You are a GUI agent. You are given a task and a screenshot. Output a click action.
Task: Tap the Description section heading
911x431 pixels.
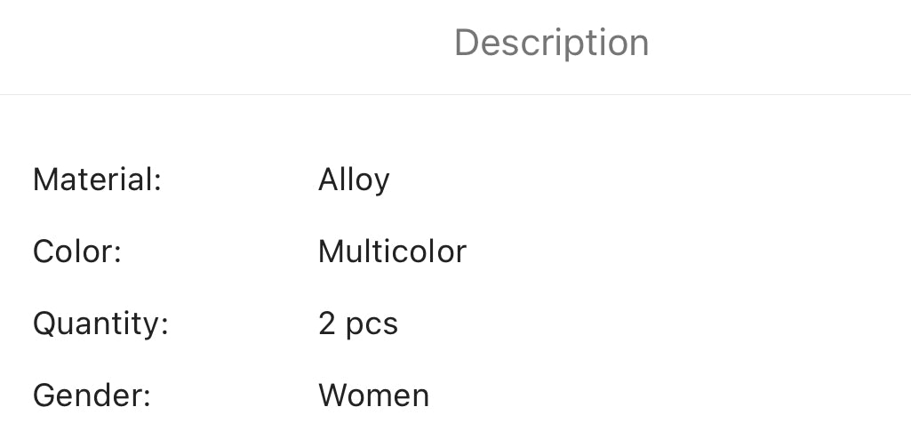tap(551, 43)
